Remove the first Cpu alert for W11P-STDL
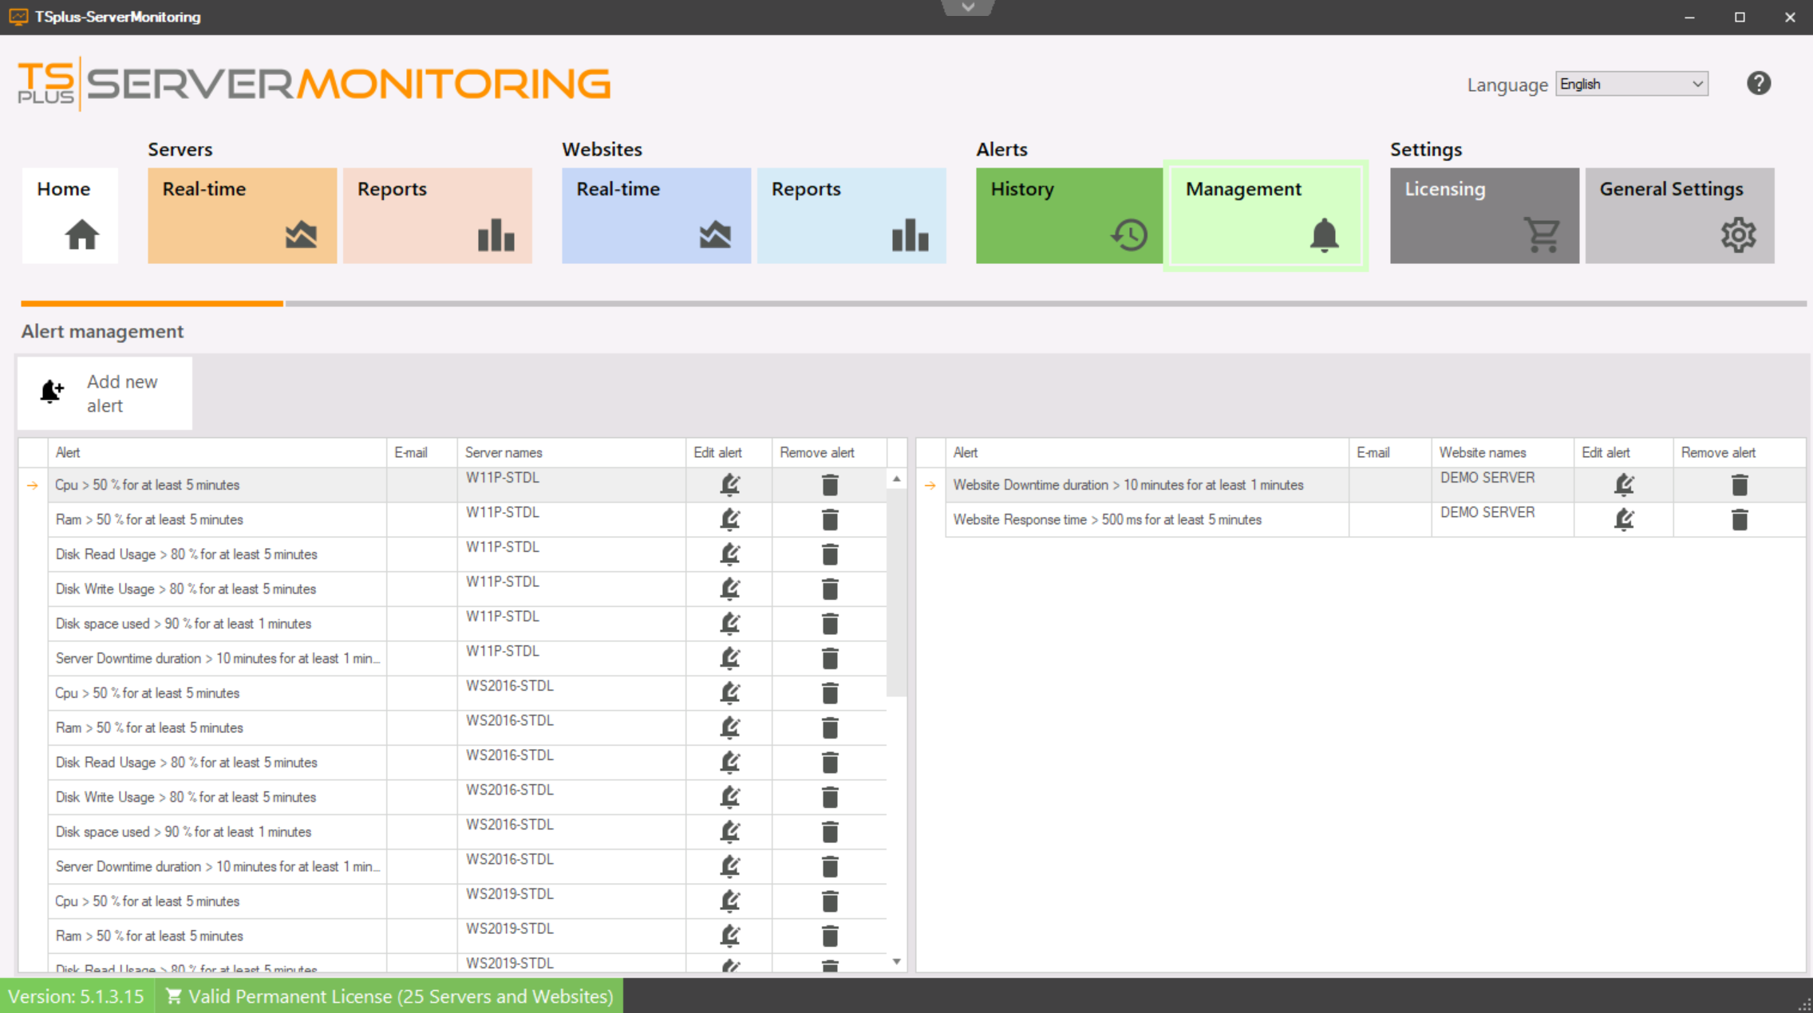1813x1013 pixels. tap(830, 485)
